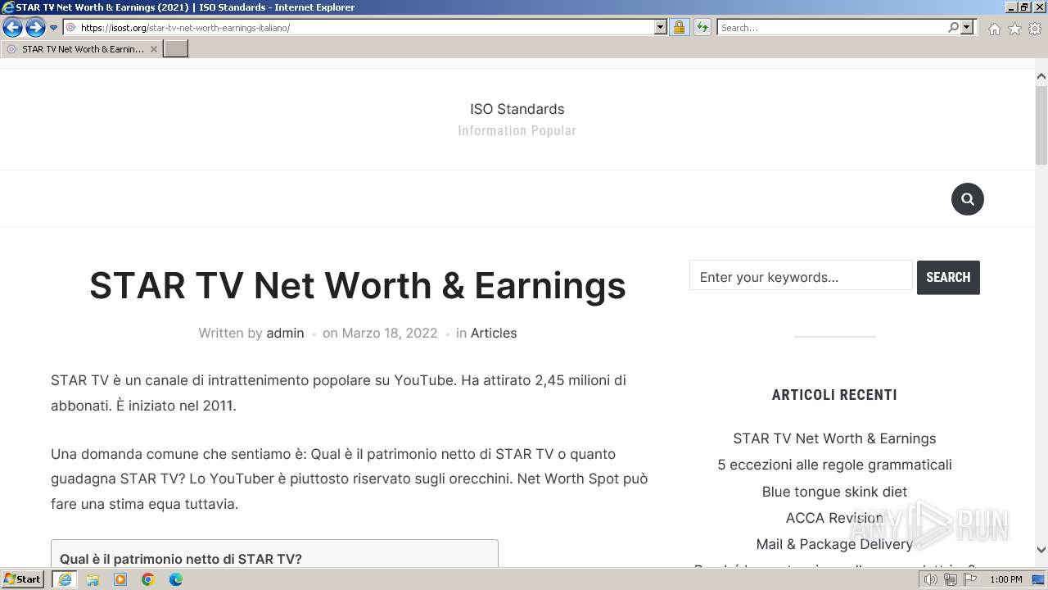1048x590 pixels.
Task: Click the ISO Standards site title
Action: pos(517,109)
